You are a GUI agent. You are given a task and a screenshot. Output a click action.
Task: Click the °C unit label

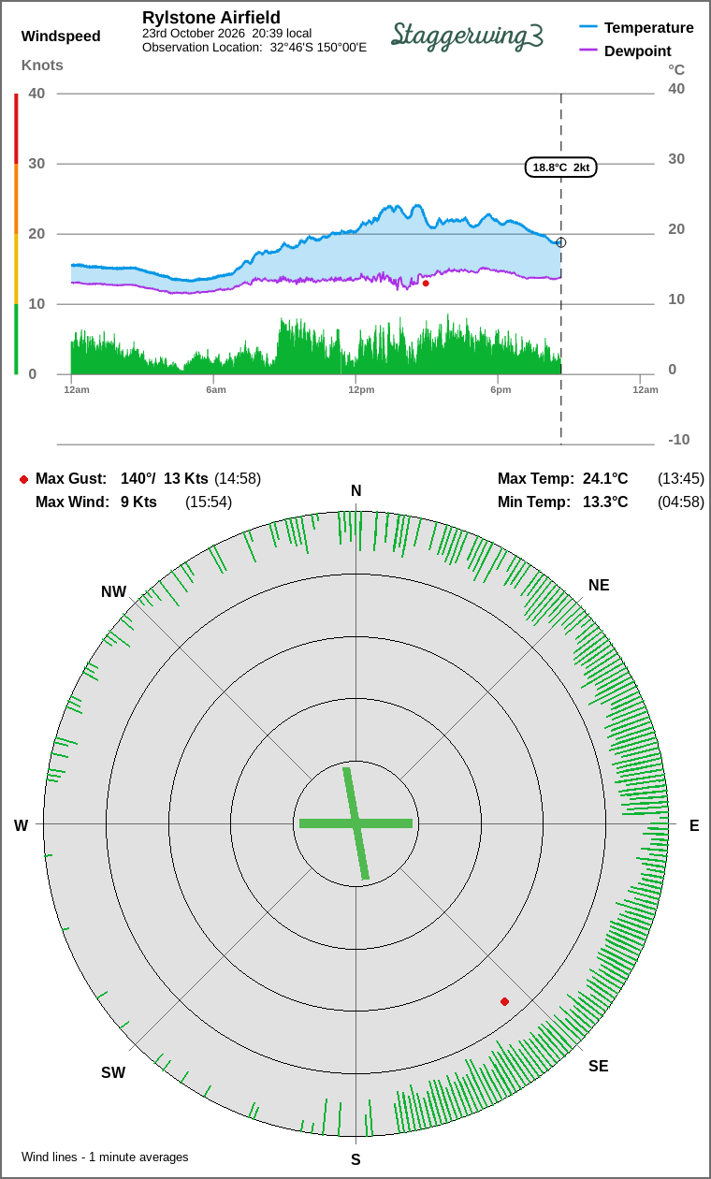[x=676, y=69]
